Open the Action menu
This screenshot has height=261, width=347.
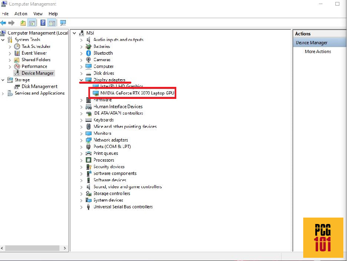coord(21,13)
